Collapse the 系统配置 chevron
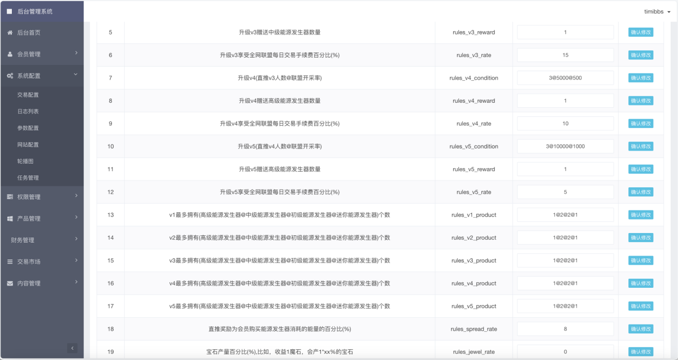678x360 pixels. point(76,75)
